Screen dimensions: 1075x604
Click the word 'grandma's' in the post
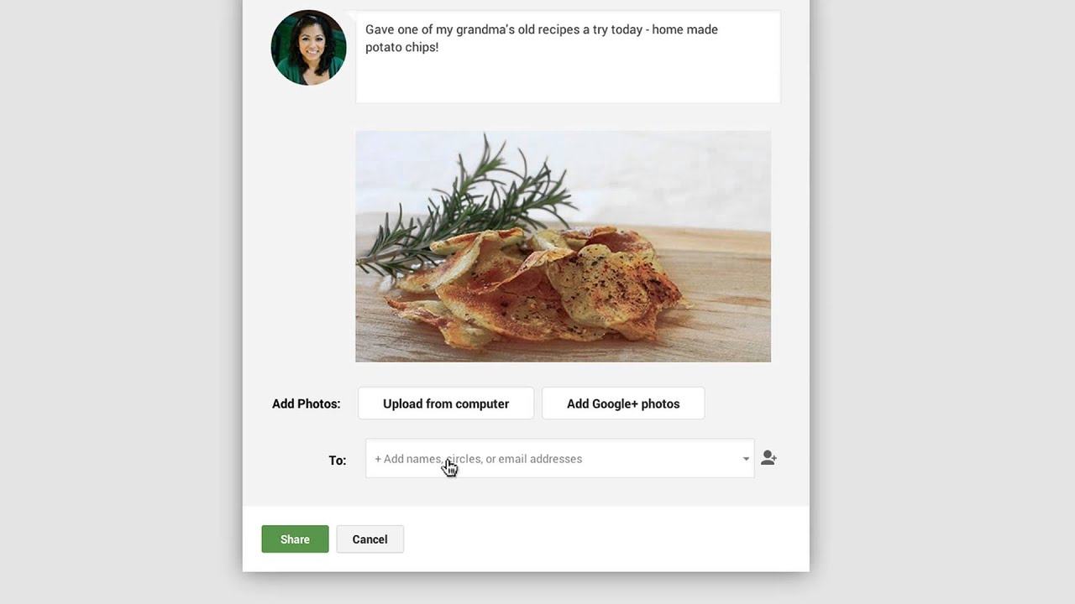(483, 29)
